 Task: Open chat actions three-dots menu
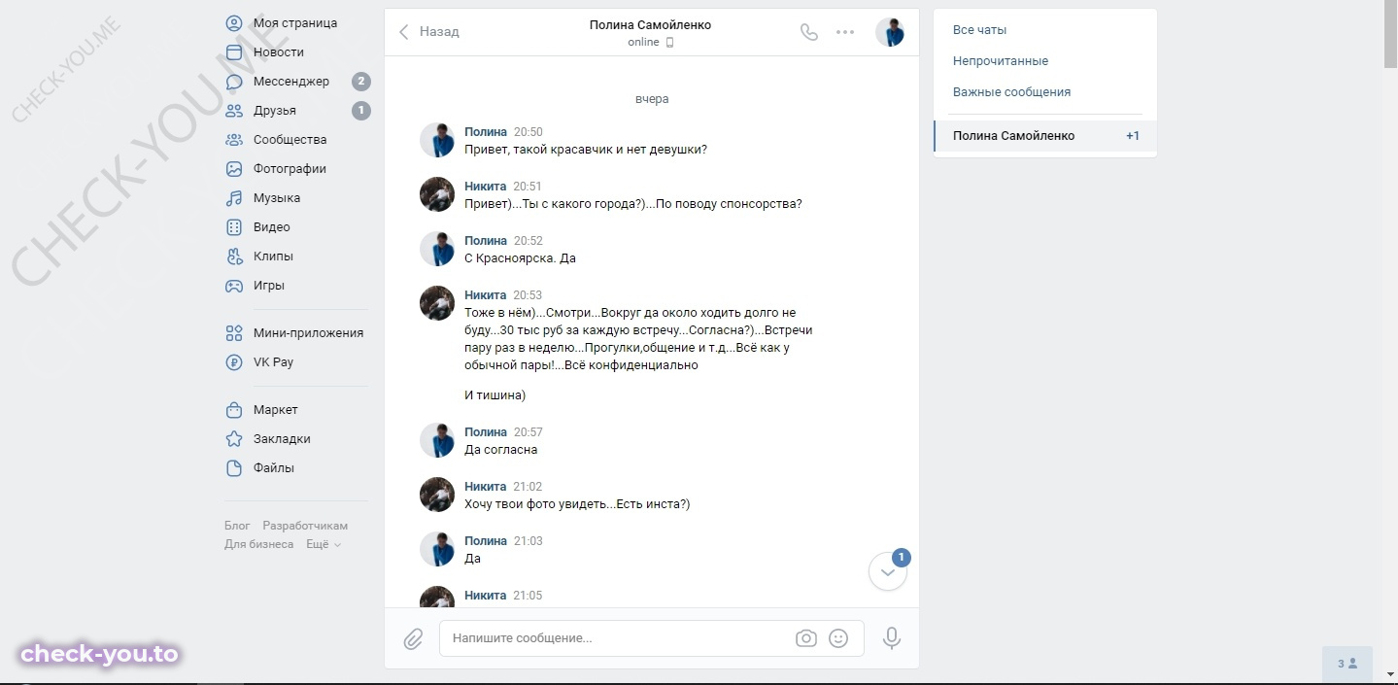pos(845,32)
